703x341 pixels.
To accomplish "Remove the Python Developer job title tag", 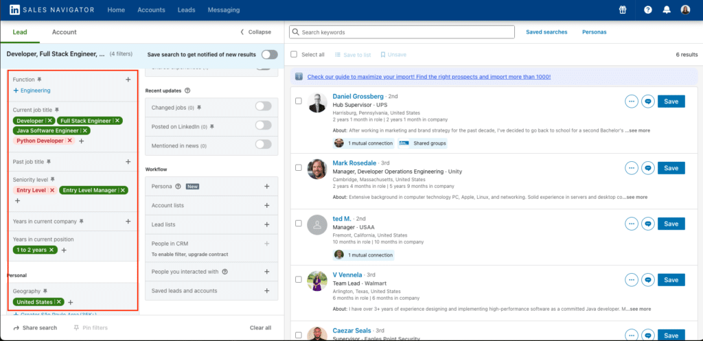I will (x=69, y=141).
